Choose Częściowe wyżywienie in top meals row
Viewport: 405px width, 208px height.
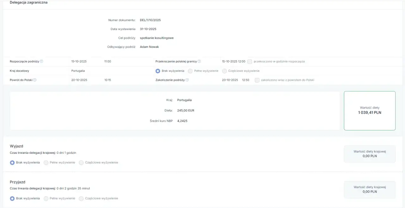tap(224, 71)
